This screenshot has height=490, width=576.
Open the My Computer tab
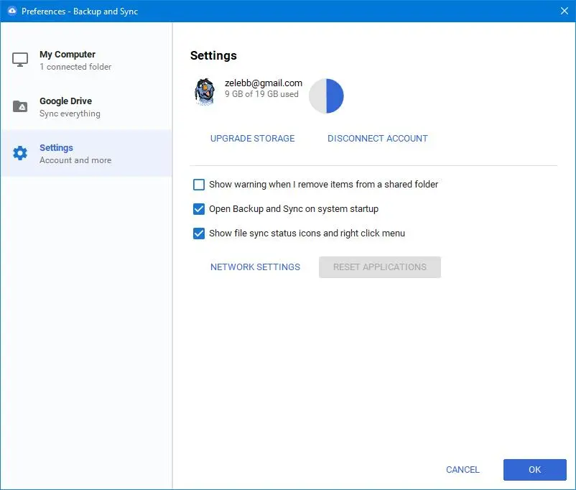click(86, 60)
